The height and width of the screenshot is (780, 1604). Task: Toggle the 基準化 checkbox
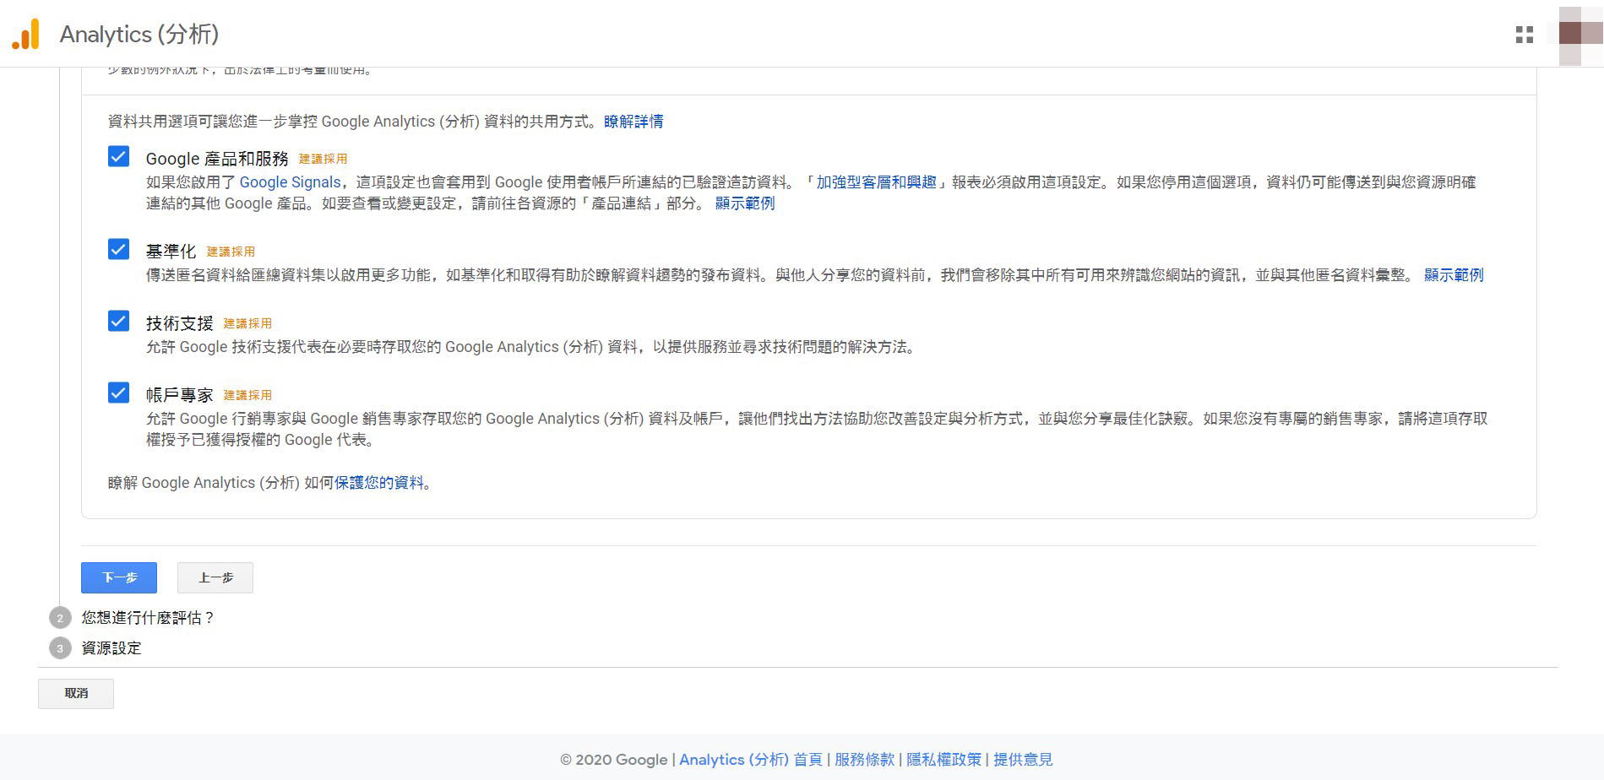tap(119, 250)
